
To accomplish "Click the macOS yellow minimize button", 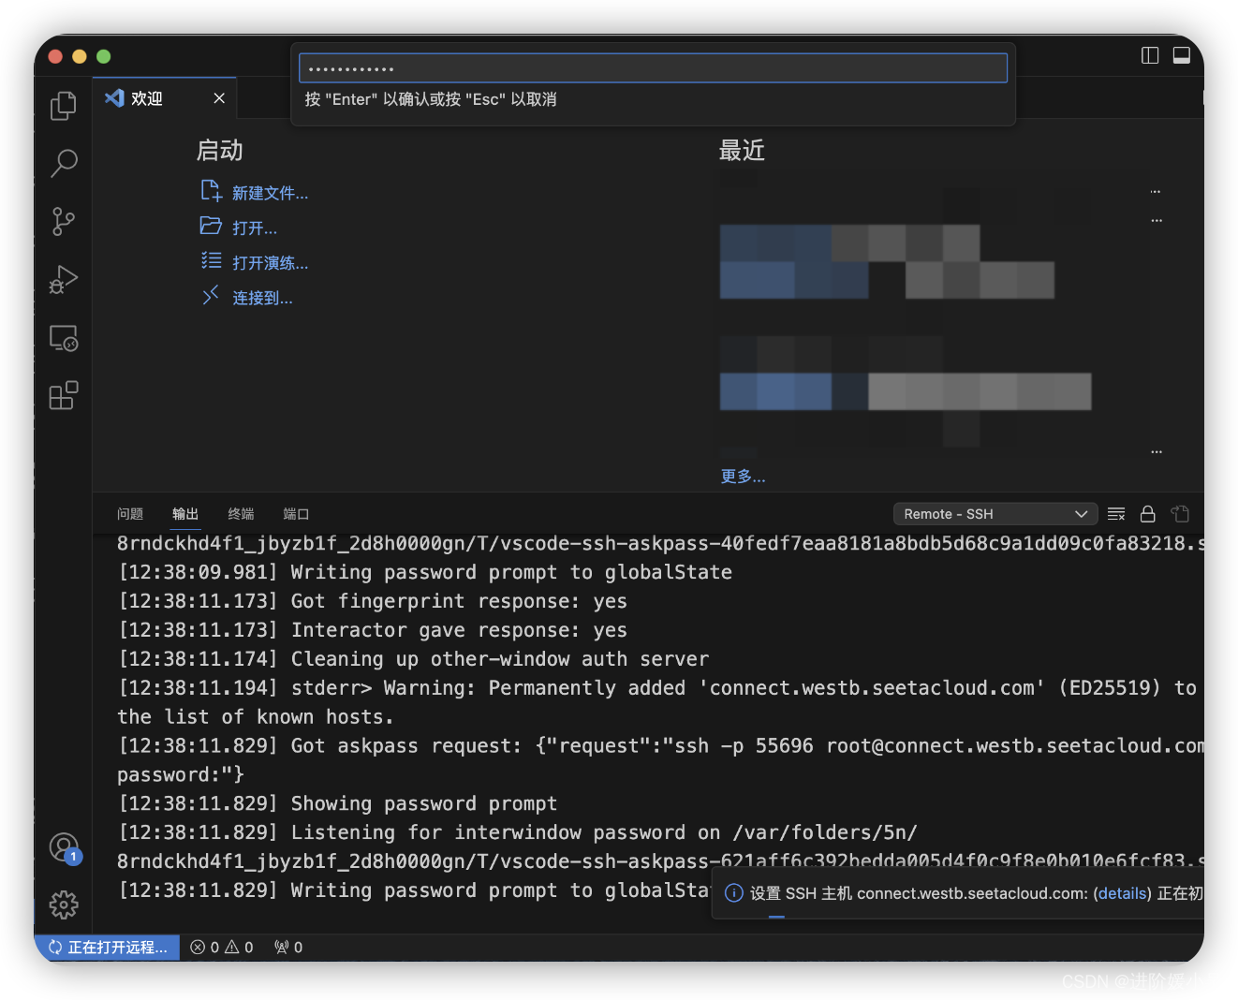I will 80,56.
